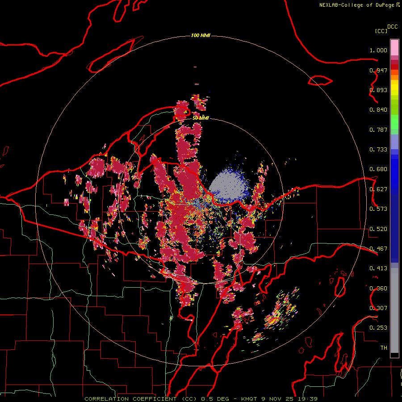Click the gray low-correlation blob near radar center

[x=229, y=185]
